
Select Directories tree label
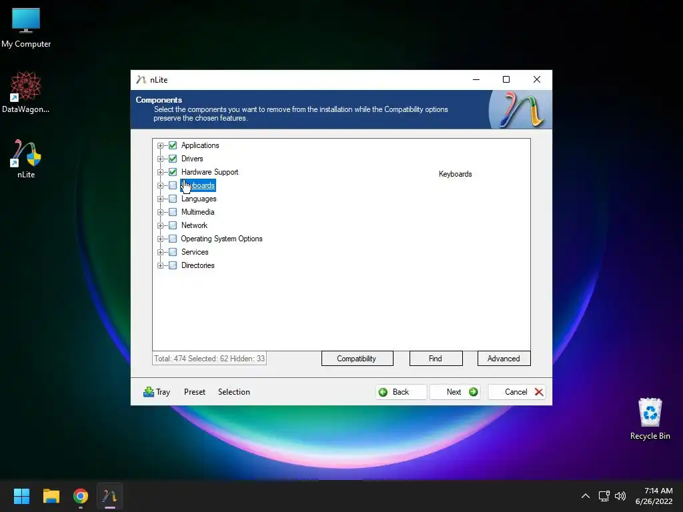click(x=197, y=265)
